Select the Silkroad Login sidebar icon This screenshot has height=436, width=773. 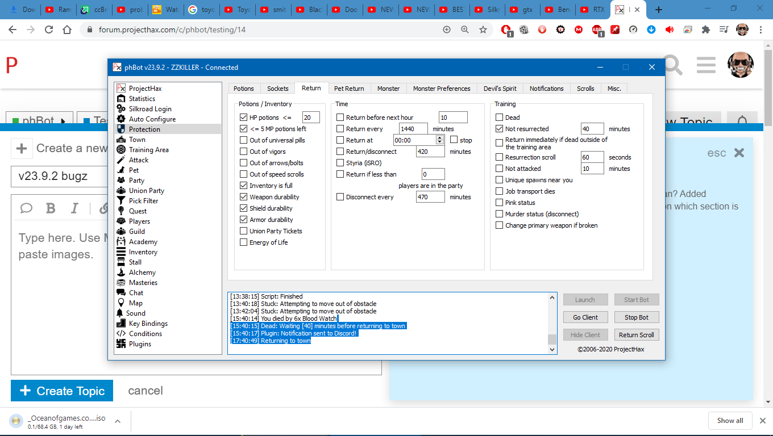click(120, 109)
